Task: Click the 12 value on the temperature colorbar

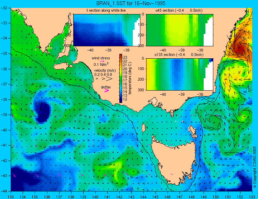Action: click(125, 99)
